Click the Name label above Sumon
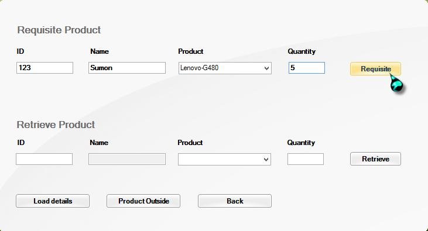Viewport: 428px width, 231px height. pyautogui.click(x=100, y=51)
